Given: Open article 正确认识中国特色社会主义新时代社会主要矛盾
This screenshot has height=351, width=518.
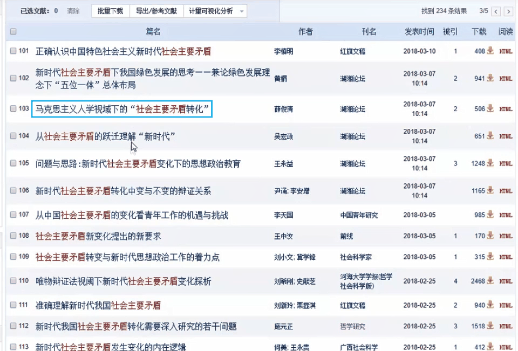Looking at the screenshot, I should tap(123, 52).
